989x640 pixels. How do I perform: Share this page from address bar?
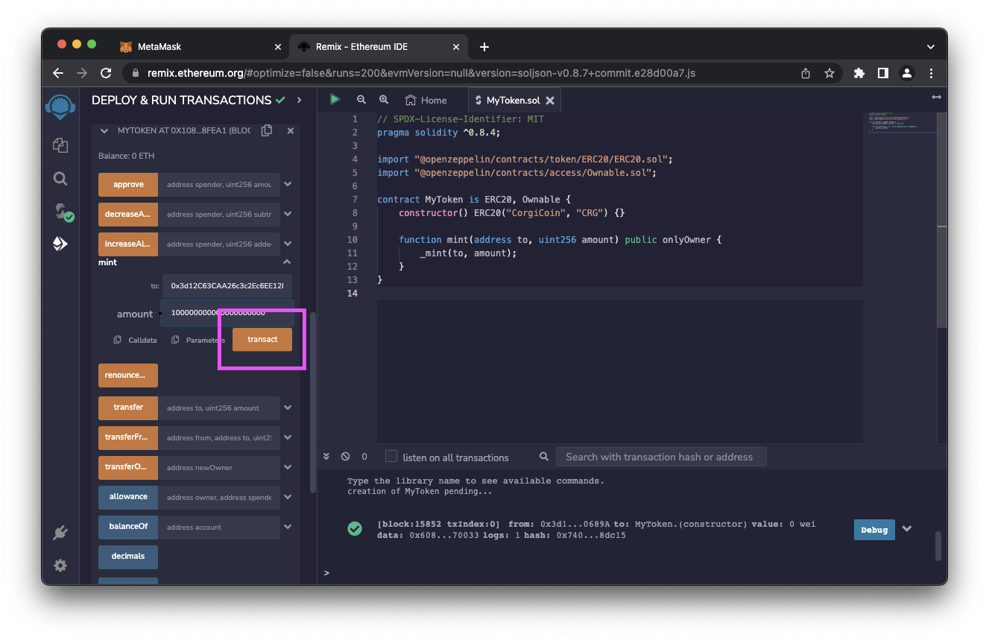point(806,73)
